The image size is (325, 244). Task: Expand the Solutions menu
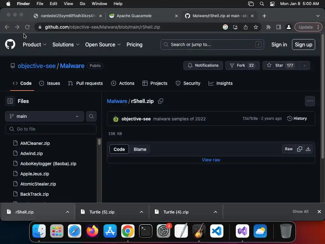point(66,44)
